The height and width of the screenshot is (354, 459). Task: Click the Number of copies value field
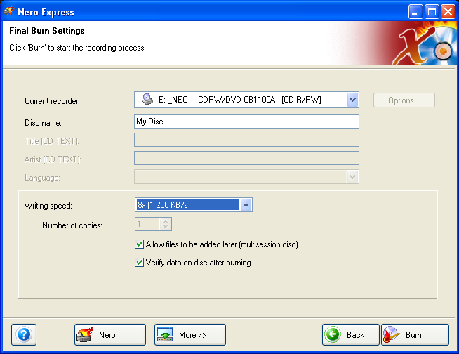point(148,224)
